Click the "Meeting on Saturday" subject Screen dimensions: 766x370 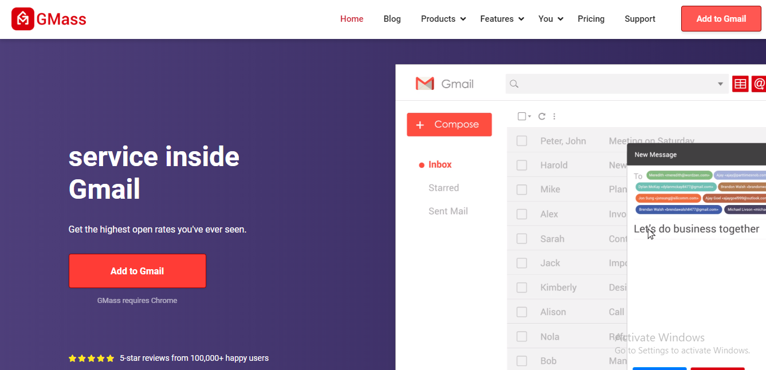click(x=651, y=140)
